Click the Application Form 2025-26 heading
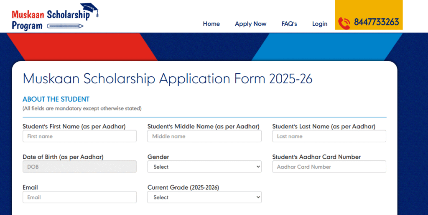 tap(168, 79)
